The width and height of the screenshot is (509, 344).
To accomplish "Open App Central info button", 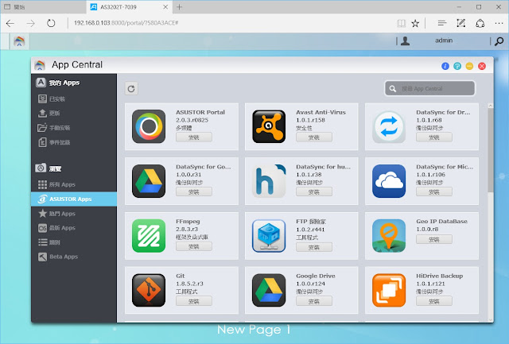I will pyautogui.click(x=445, y=66).
